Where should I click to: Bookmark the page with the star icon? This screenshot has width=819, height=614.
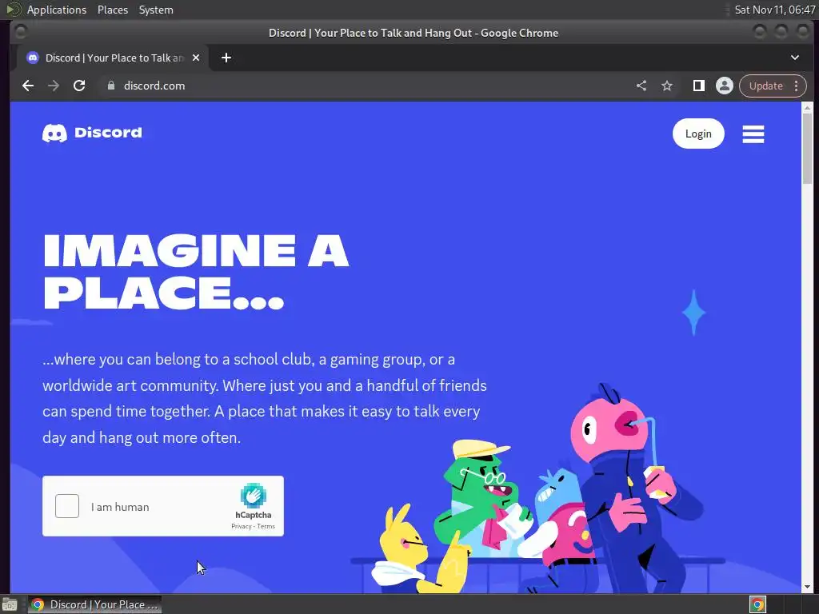pyautogui.click(x=667, y=86)
